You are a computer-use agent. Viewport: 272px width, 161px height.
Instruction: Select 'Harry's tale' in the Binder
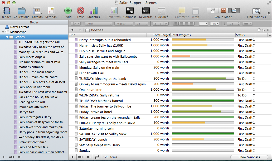tap(26, 112)
